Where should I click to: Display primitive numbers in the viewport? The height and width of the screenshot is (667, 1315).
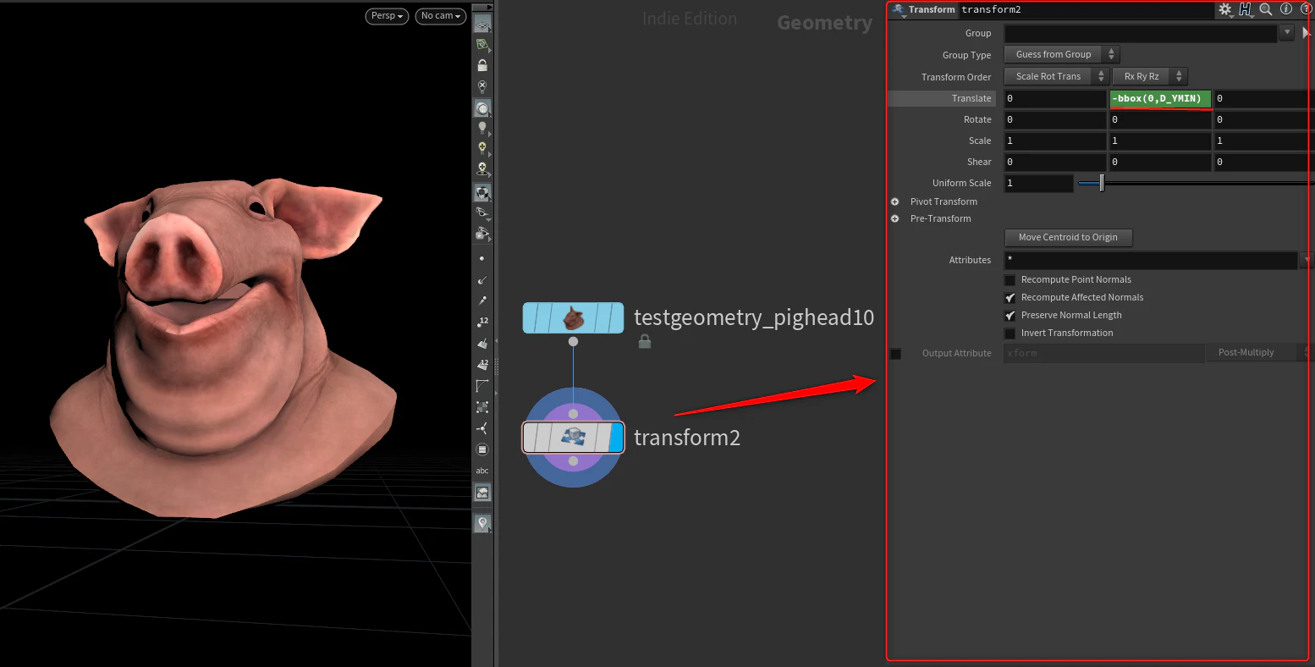482,364
